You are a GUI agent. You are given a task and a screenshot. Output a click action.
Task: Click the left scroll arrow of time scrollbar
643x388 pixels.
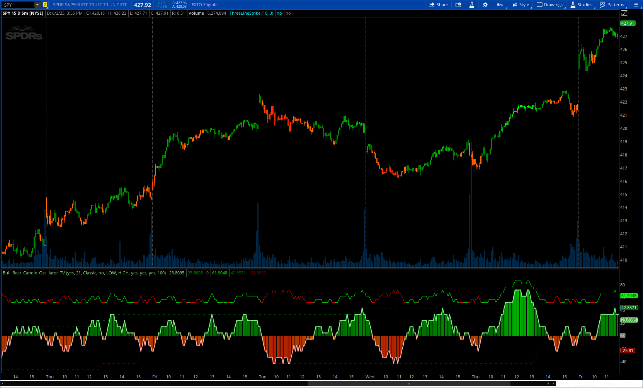[x=3, y=384]
